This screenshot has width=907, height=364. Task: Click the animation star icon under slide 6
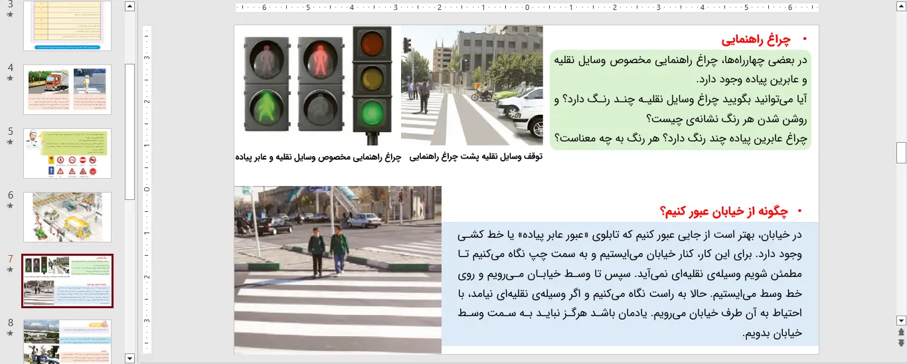click(x=10, y=205)
